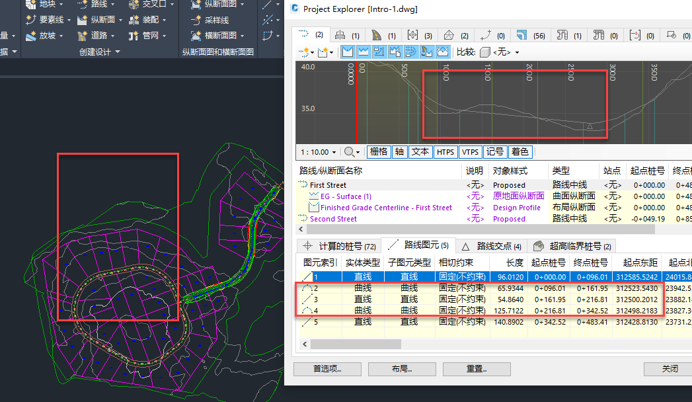Select the Second Street alignment row

pos(333,219)
